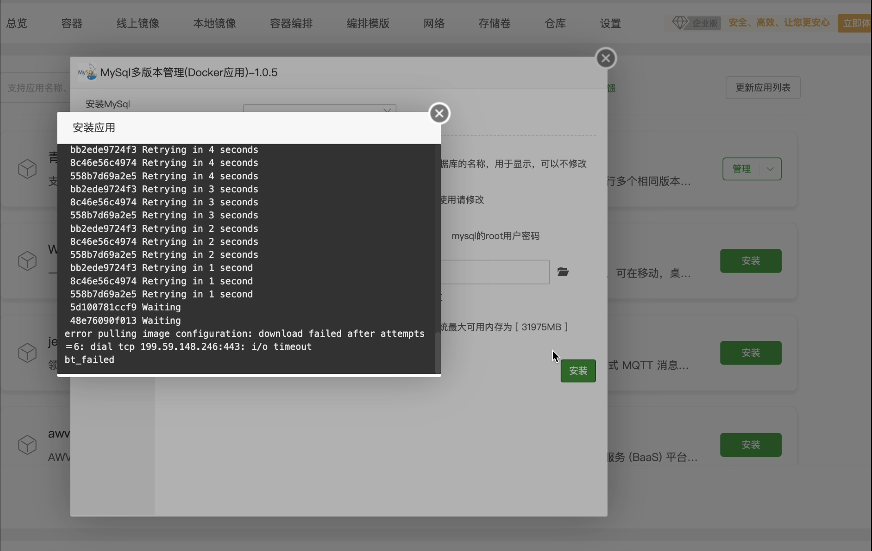Screen dimensions: 872x551
Task: Click the 安装应用 dialog title
Action: point(94,128)
